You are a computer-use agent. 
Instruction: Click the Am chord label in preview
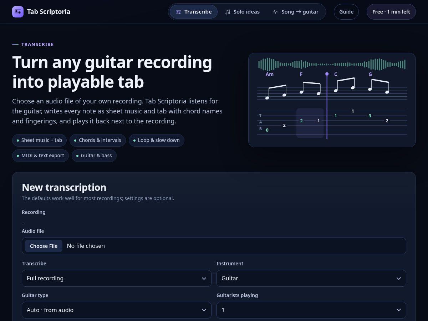click(x=270, y=74)
